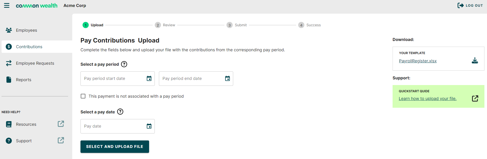Screen dimensions: 487x159
Task: Open Reports from the sidebar
Action: [23, 80]
